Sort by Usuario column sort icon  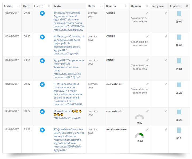[x=126, y=6]
